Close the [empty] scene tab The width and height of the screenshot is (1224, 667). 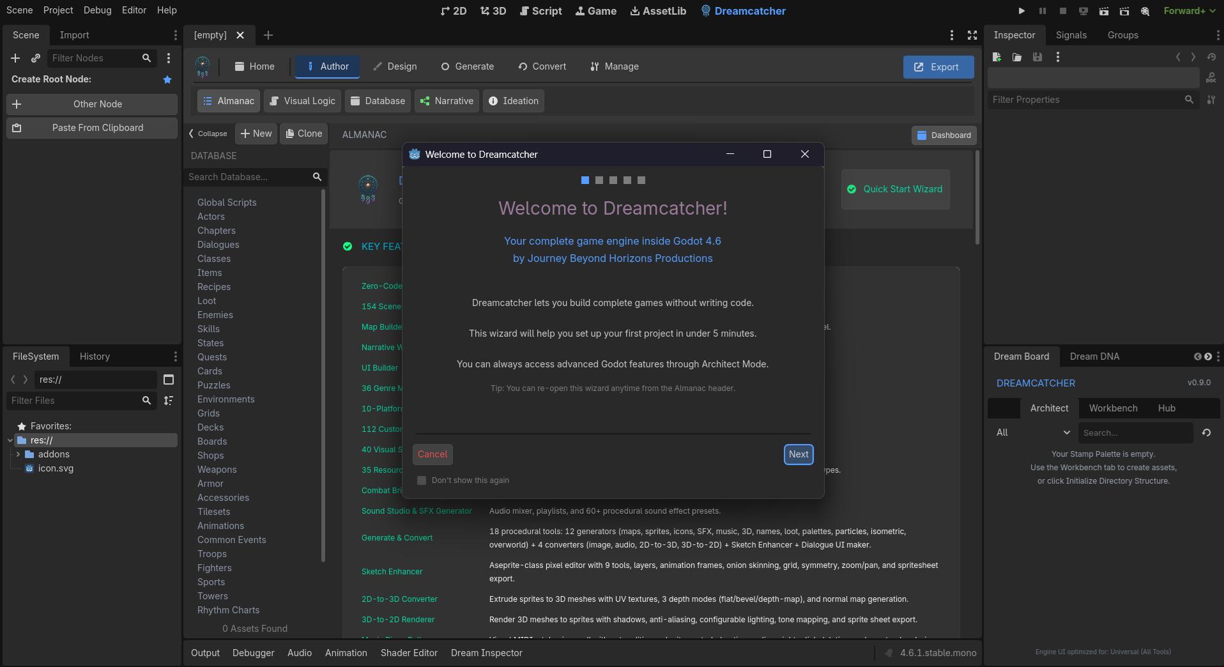pos(240,35)
